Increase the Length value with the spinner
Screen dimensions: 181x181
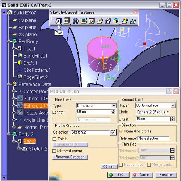[113, 111]
